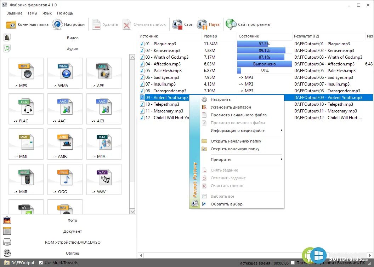
Task: Select Просмотр начального файла menu entry
Action: click(x=242, y=115)
